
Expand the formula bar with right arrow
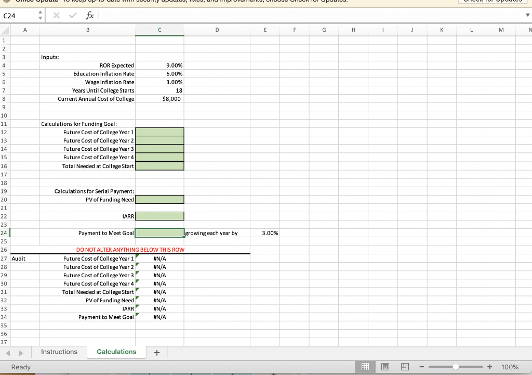[x=528, y=15]
